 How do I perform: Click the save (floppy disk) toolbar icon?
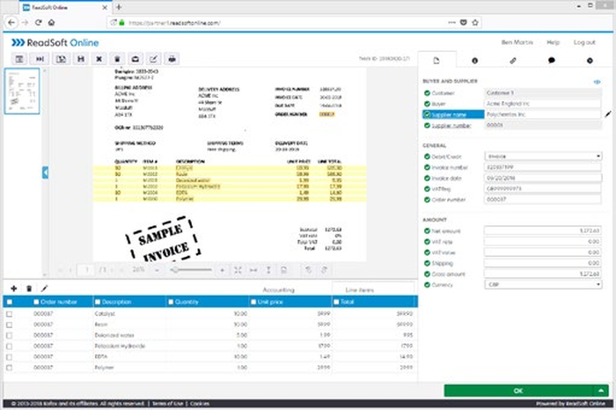tap(81, 59)
